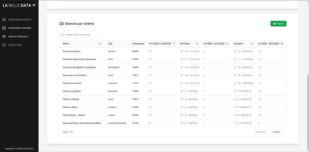The image size is (309, 152).
Task: Click the Showtimes Control calendar icon
Action: pyautogui.click(x=4, y=28)
